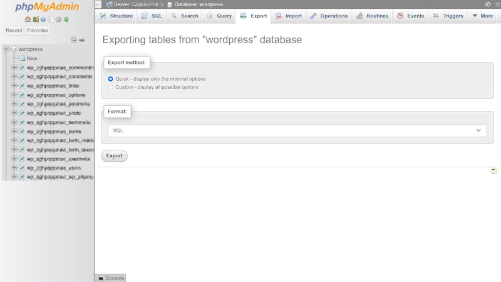This screenshot has height=282, width=501.
Task: Click the table icon for the options table
Action: [22, 95]
